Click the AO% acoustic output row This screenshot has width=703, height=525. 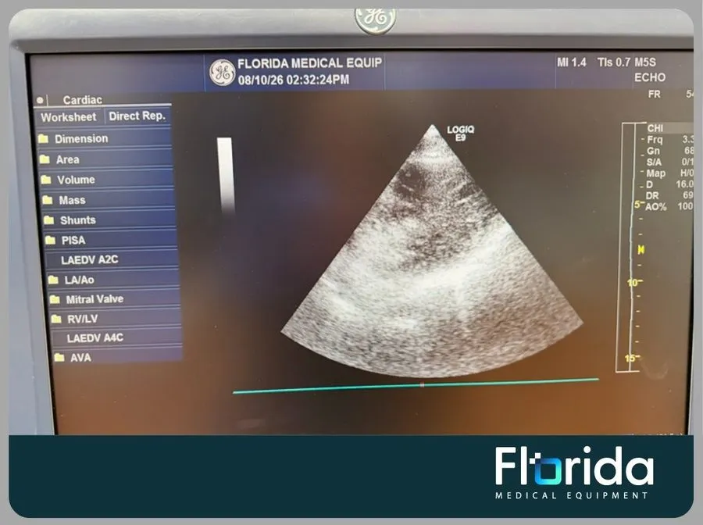point(669,207)
